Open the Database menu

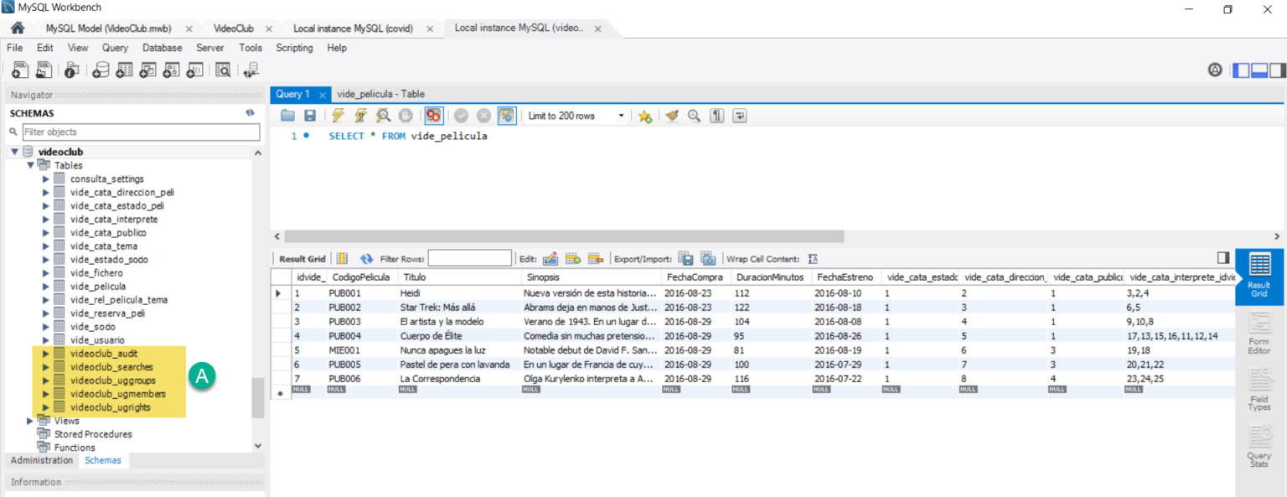click(x=162, y=48)
